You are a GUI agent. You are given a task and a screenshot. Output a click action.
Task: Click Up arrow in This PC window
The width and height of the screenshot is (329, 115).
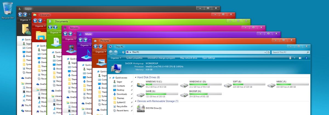[123, 52]
